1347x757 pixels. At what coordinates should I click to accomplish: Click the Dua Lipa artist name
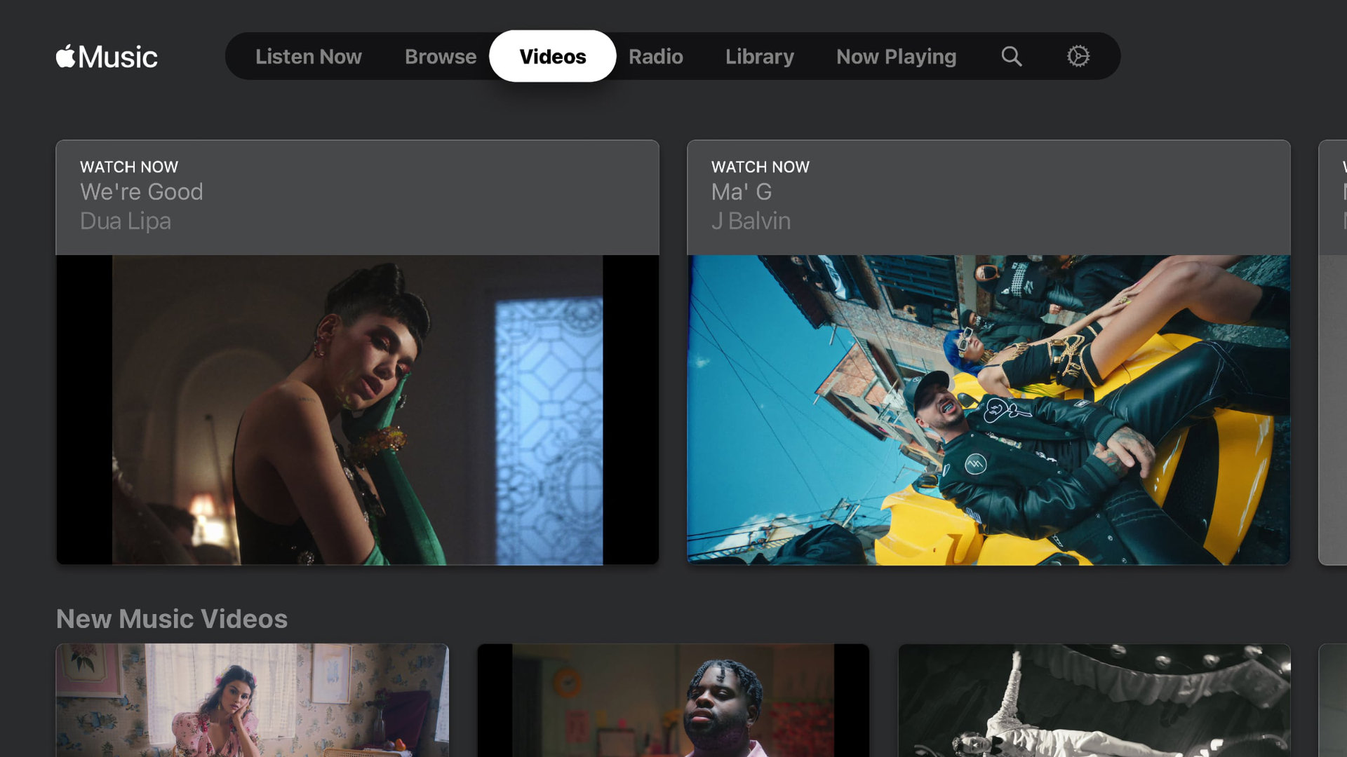click(x=125, y=221)
